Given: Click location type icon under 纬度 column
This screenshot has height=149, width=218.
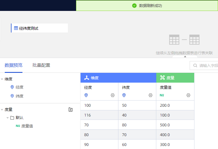Looking at the screenshot, I should click(x=124, y=95).
